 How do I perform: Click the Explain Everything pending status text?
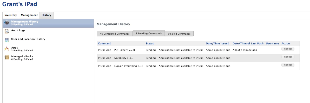coord(175,66)
